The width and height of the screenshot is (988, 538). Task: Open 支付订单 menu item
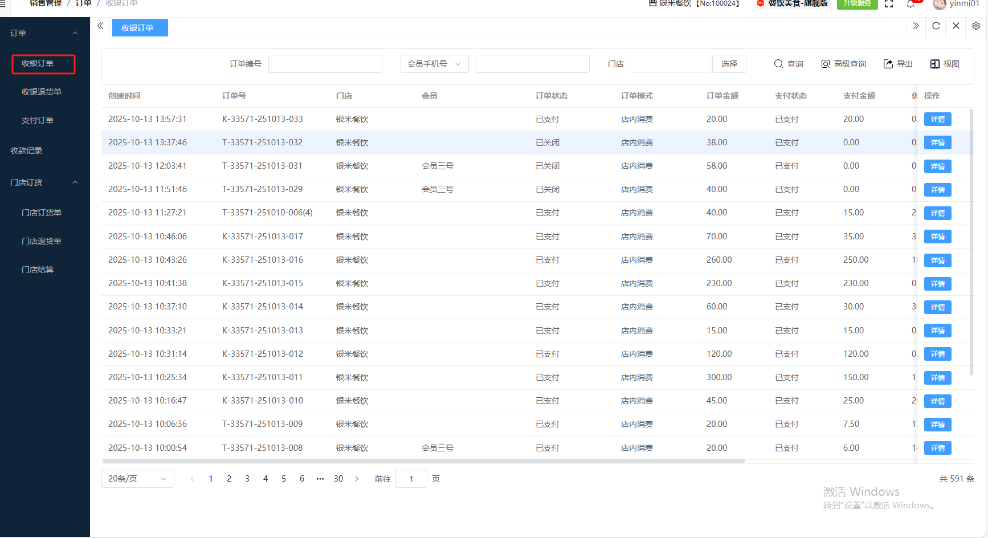click(38, 120)
